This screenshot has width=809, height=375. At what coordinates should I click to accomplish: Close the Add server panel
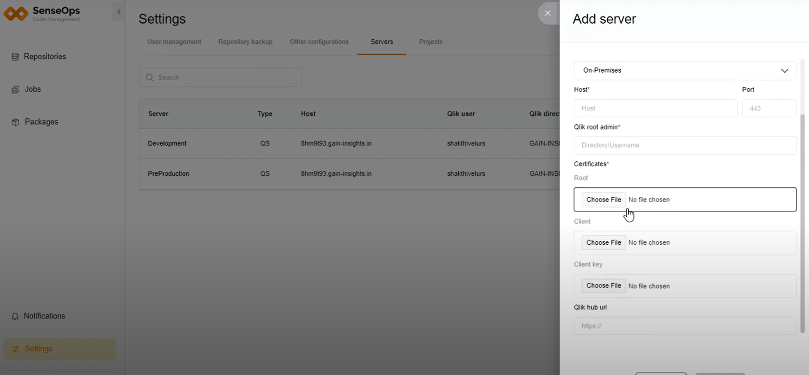(548, 13)
